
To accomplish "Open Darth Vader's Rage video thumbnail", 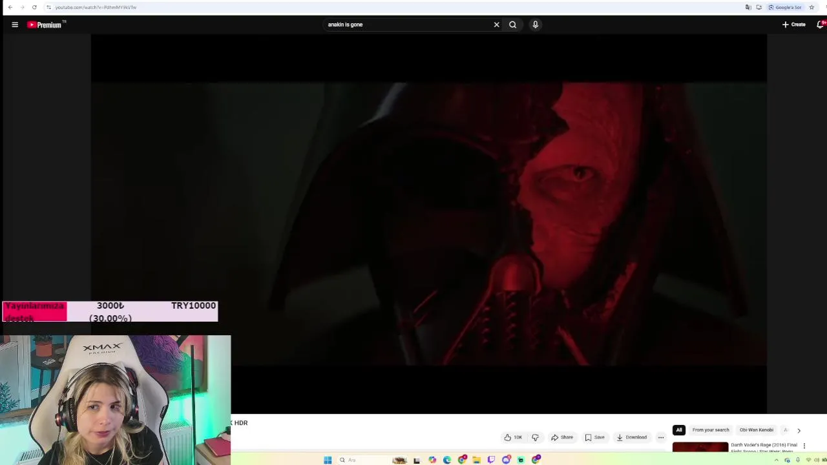I will [700, 447].
